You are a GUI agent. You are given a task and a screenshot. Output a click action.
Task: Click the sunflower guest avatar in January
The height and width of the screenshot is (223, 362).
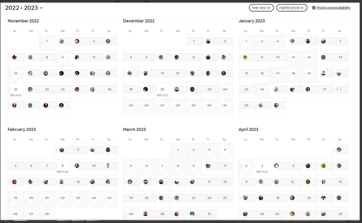pyautogui.click(x=246, y=57)
